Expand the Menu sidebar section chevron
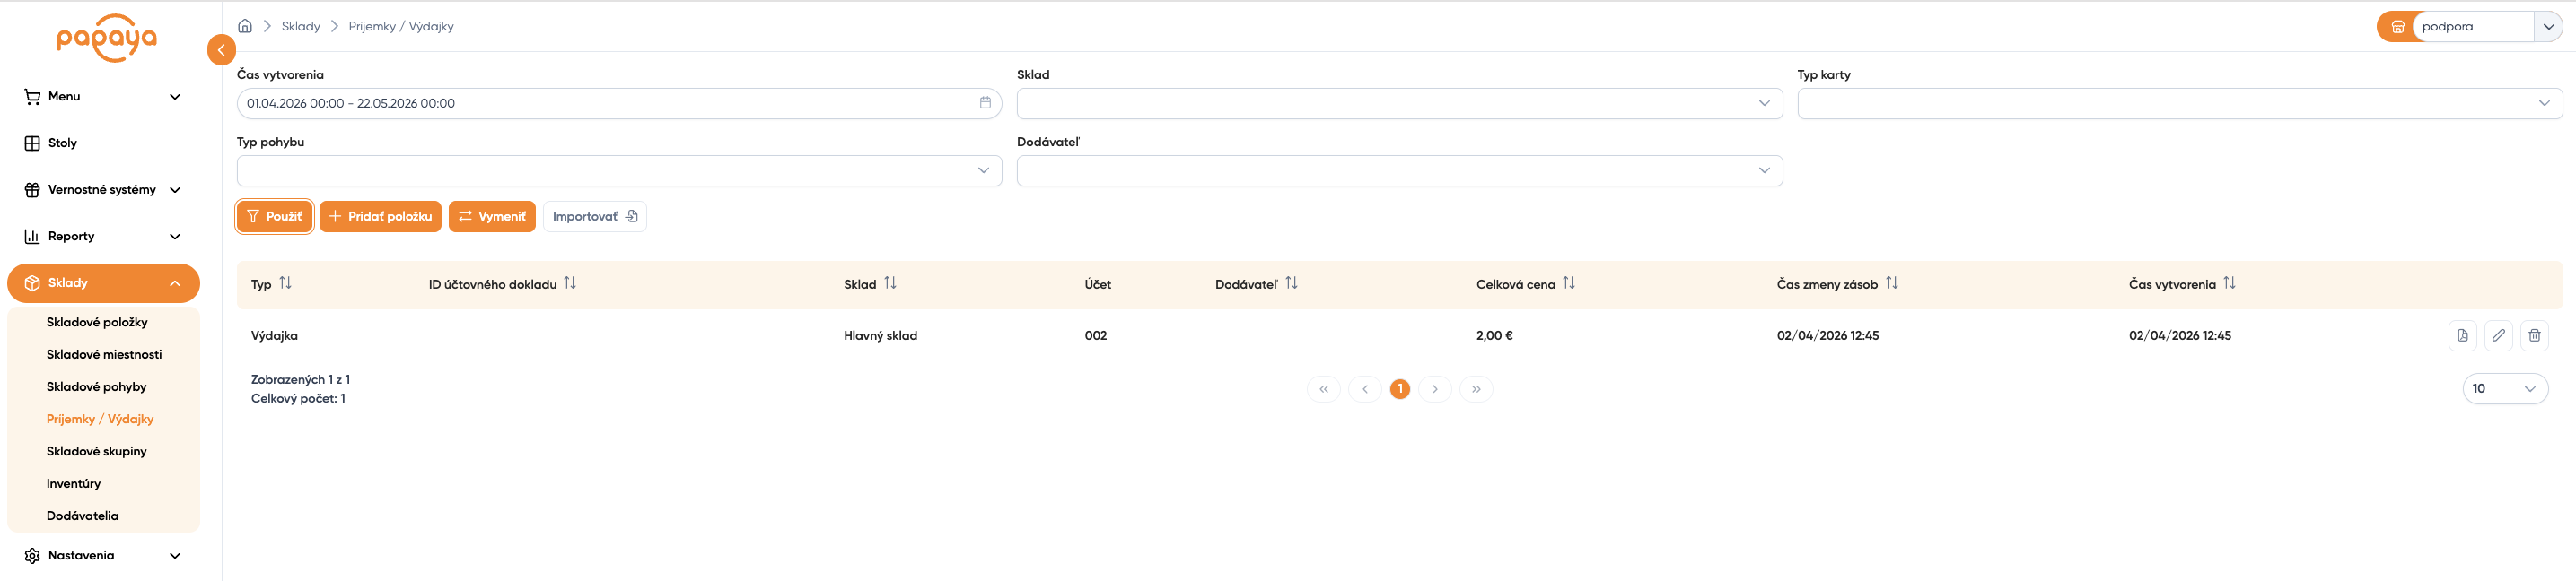The width and height of the screenshot is (2576, 581). (175, 97)
